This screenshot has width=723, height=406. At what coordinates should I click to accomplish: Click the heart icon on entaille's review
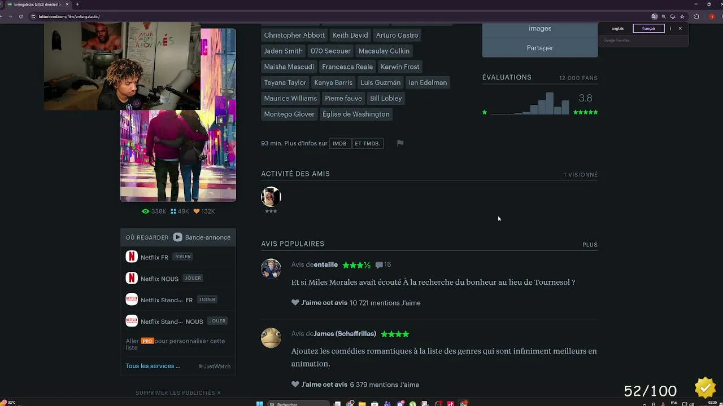(x=295, y=303)
